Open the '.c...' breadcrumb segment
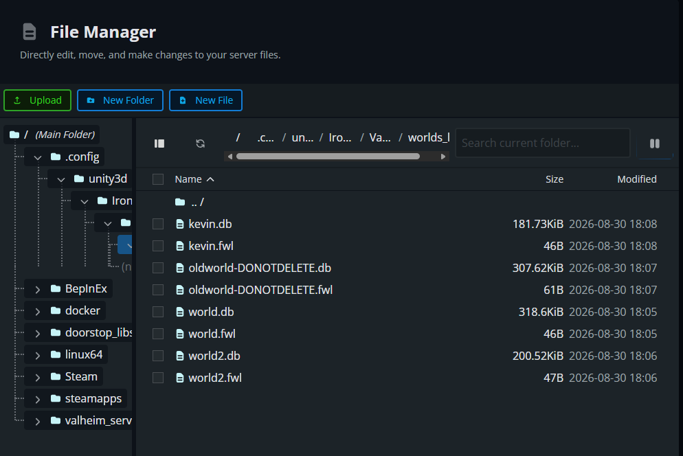This screenshot has width=683, height=456. (265, 137)
